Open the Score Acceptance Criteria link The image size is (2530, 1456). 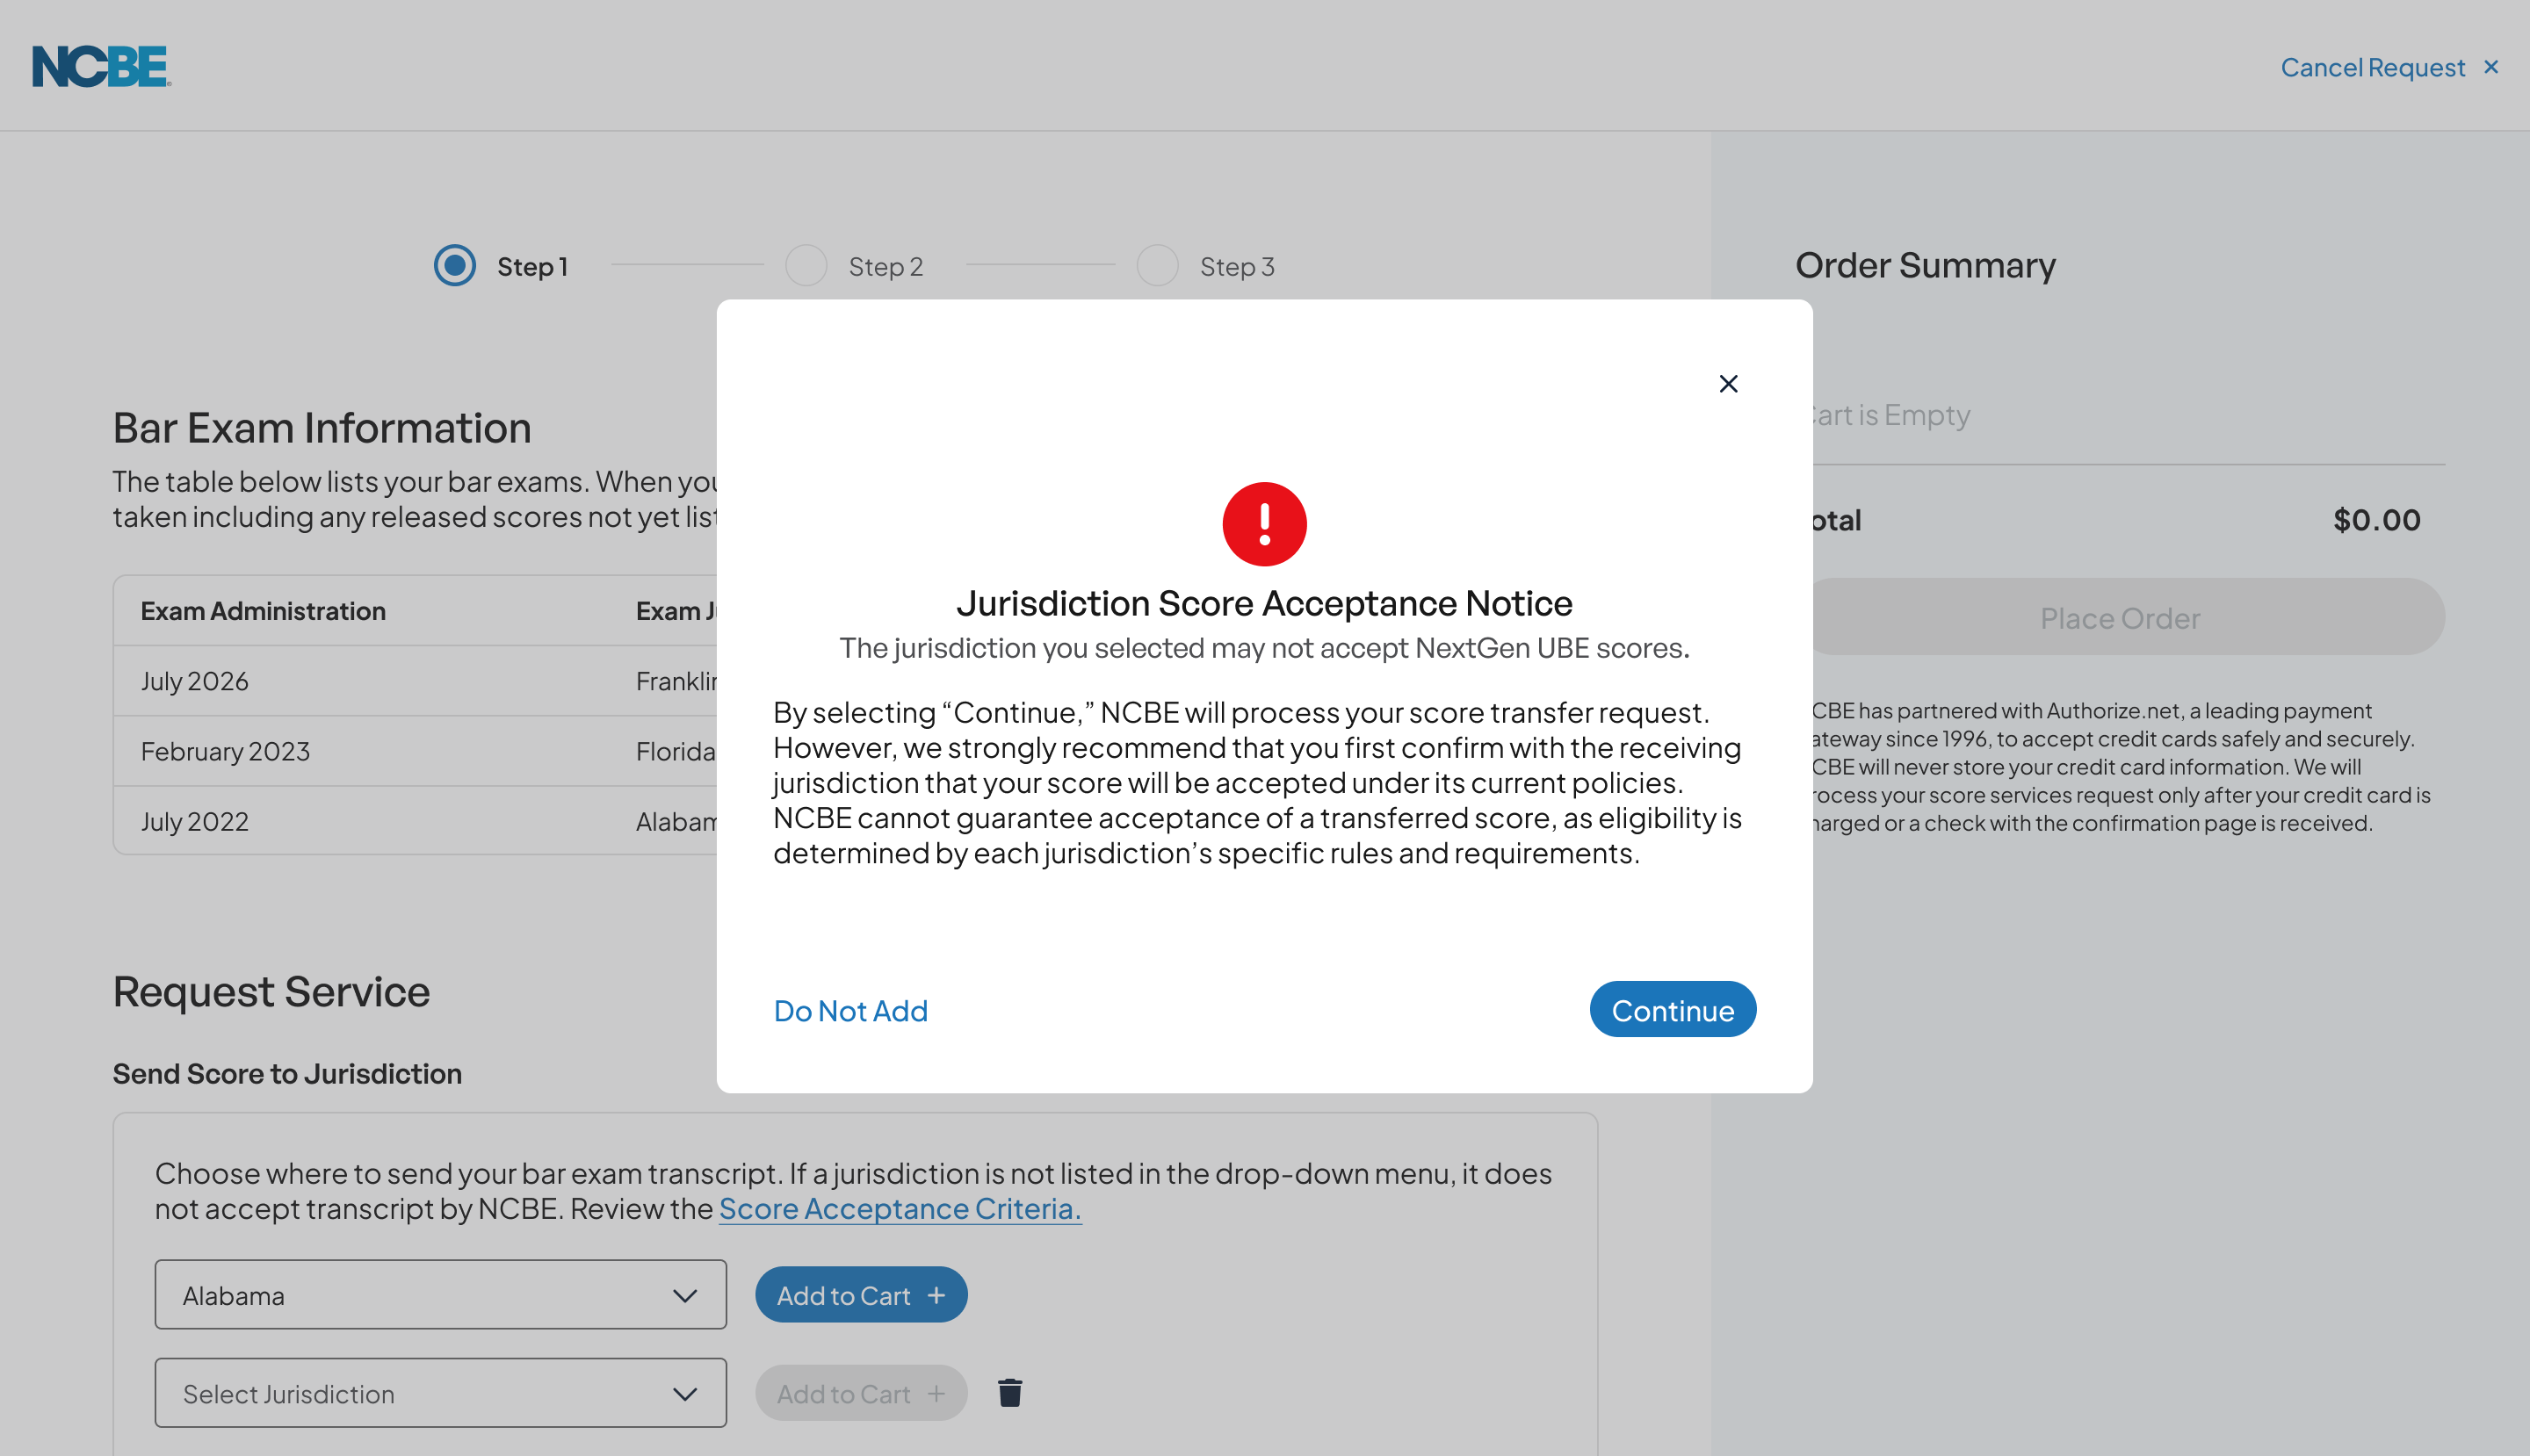(x=900, y=1208)
